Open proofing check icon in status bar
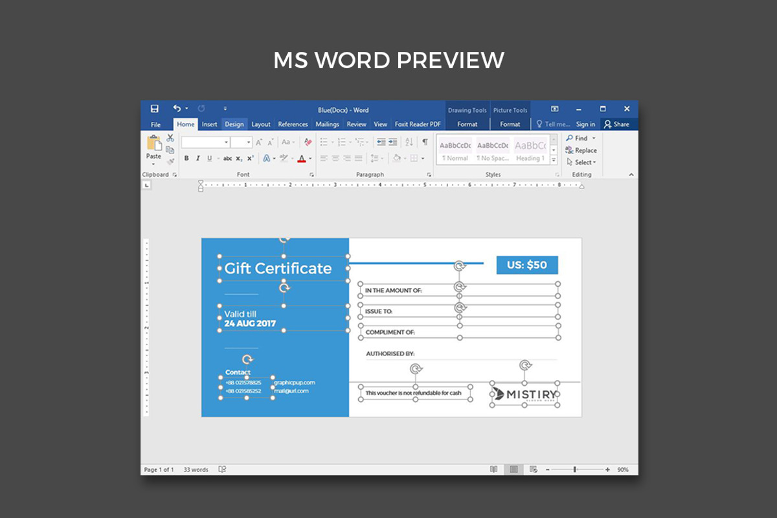The image size is (777, 518). pyautogui.click(x=222, y=469)
